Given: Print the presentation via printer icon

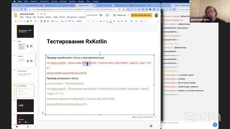Looking at the screenshot, I should [x=28, y=21].
